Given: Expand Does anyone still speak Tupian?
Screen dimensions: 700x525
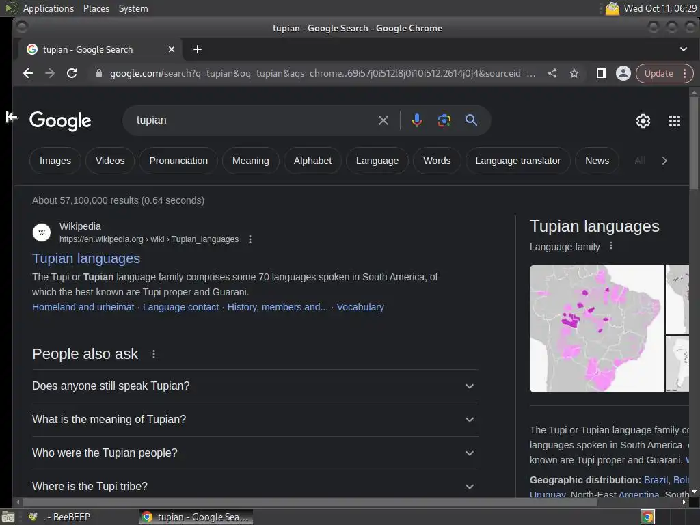Looking at the screenshot, I should click(x=254, y=386).
